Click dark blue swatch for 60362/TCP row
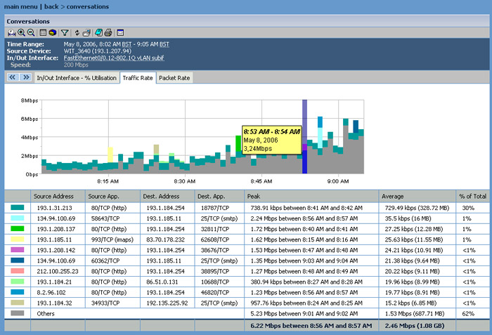492x335 pixels. 18,261
